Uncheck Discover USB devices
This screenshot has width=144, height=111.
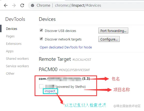pyautogui.click(x=41, y=30)
